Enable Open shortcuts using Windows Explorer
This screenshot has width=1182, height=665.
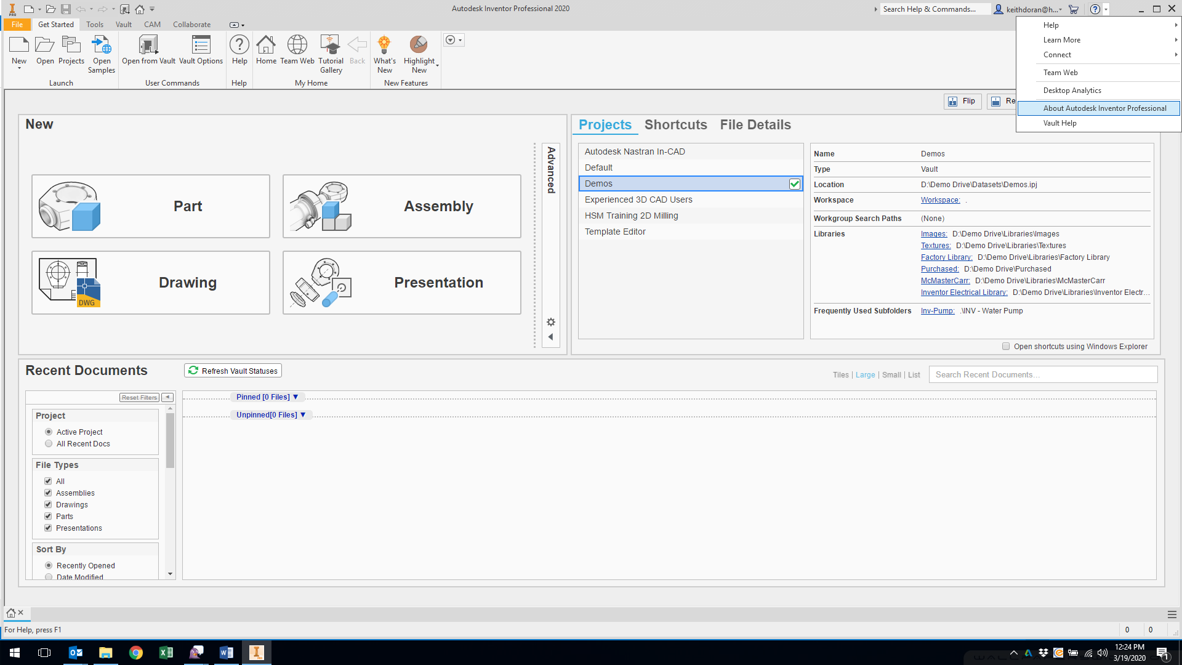[x=1006, y=346]
